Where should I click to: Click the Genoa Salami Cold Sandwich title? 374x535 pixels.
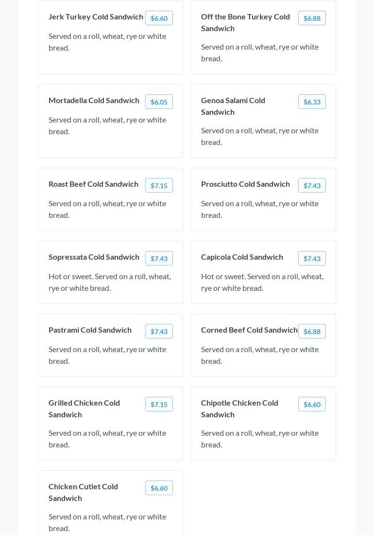coord(233,106)
